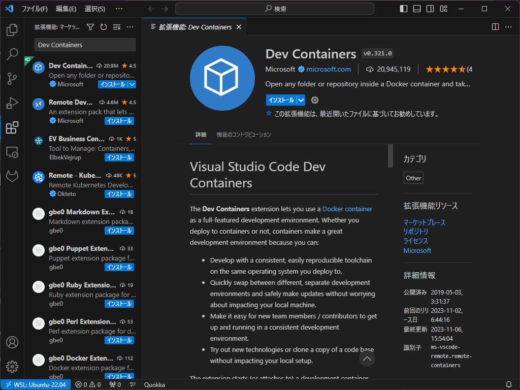Open the 編集(E) menu
The height and width of the screenshot is (390, 520).
tap(66, 9)
